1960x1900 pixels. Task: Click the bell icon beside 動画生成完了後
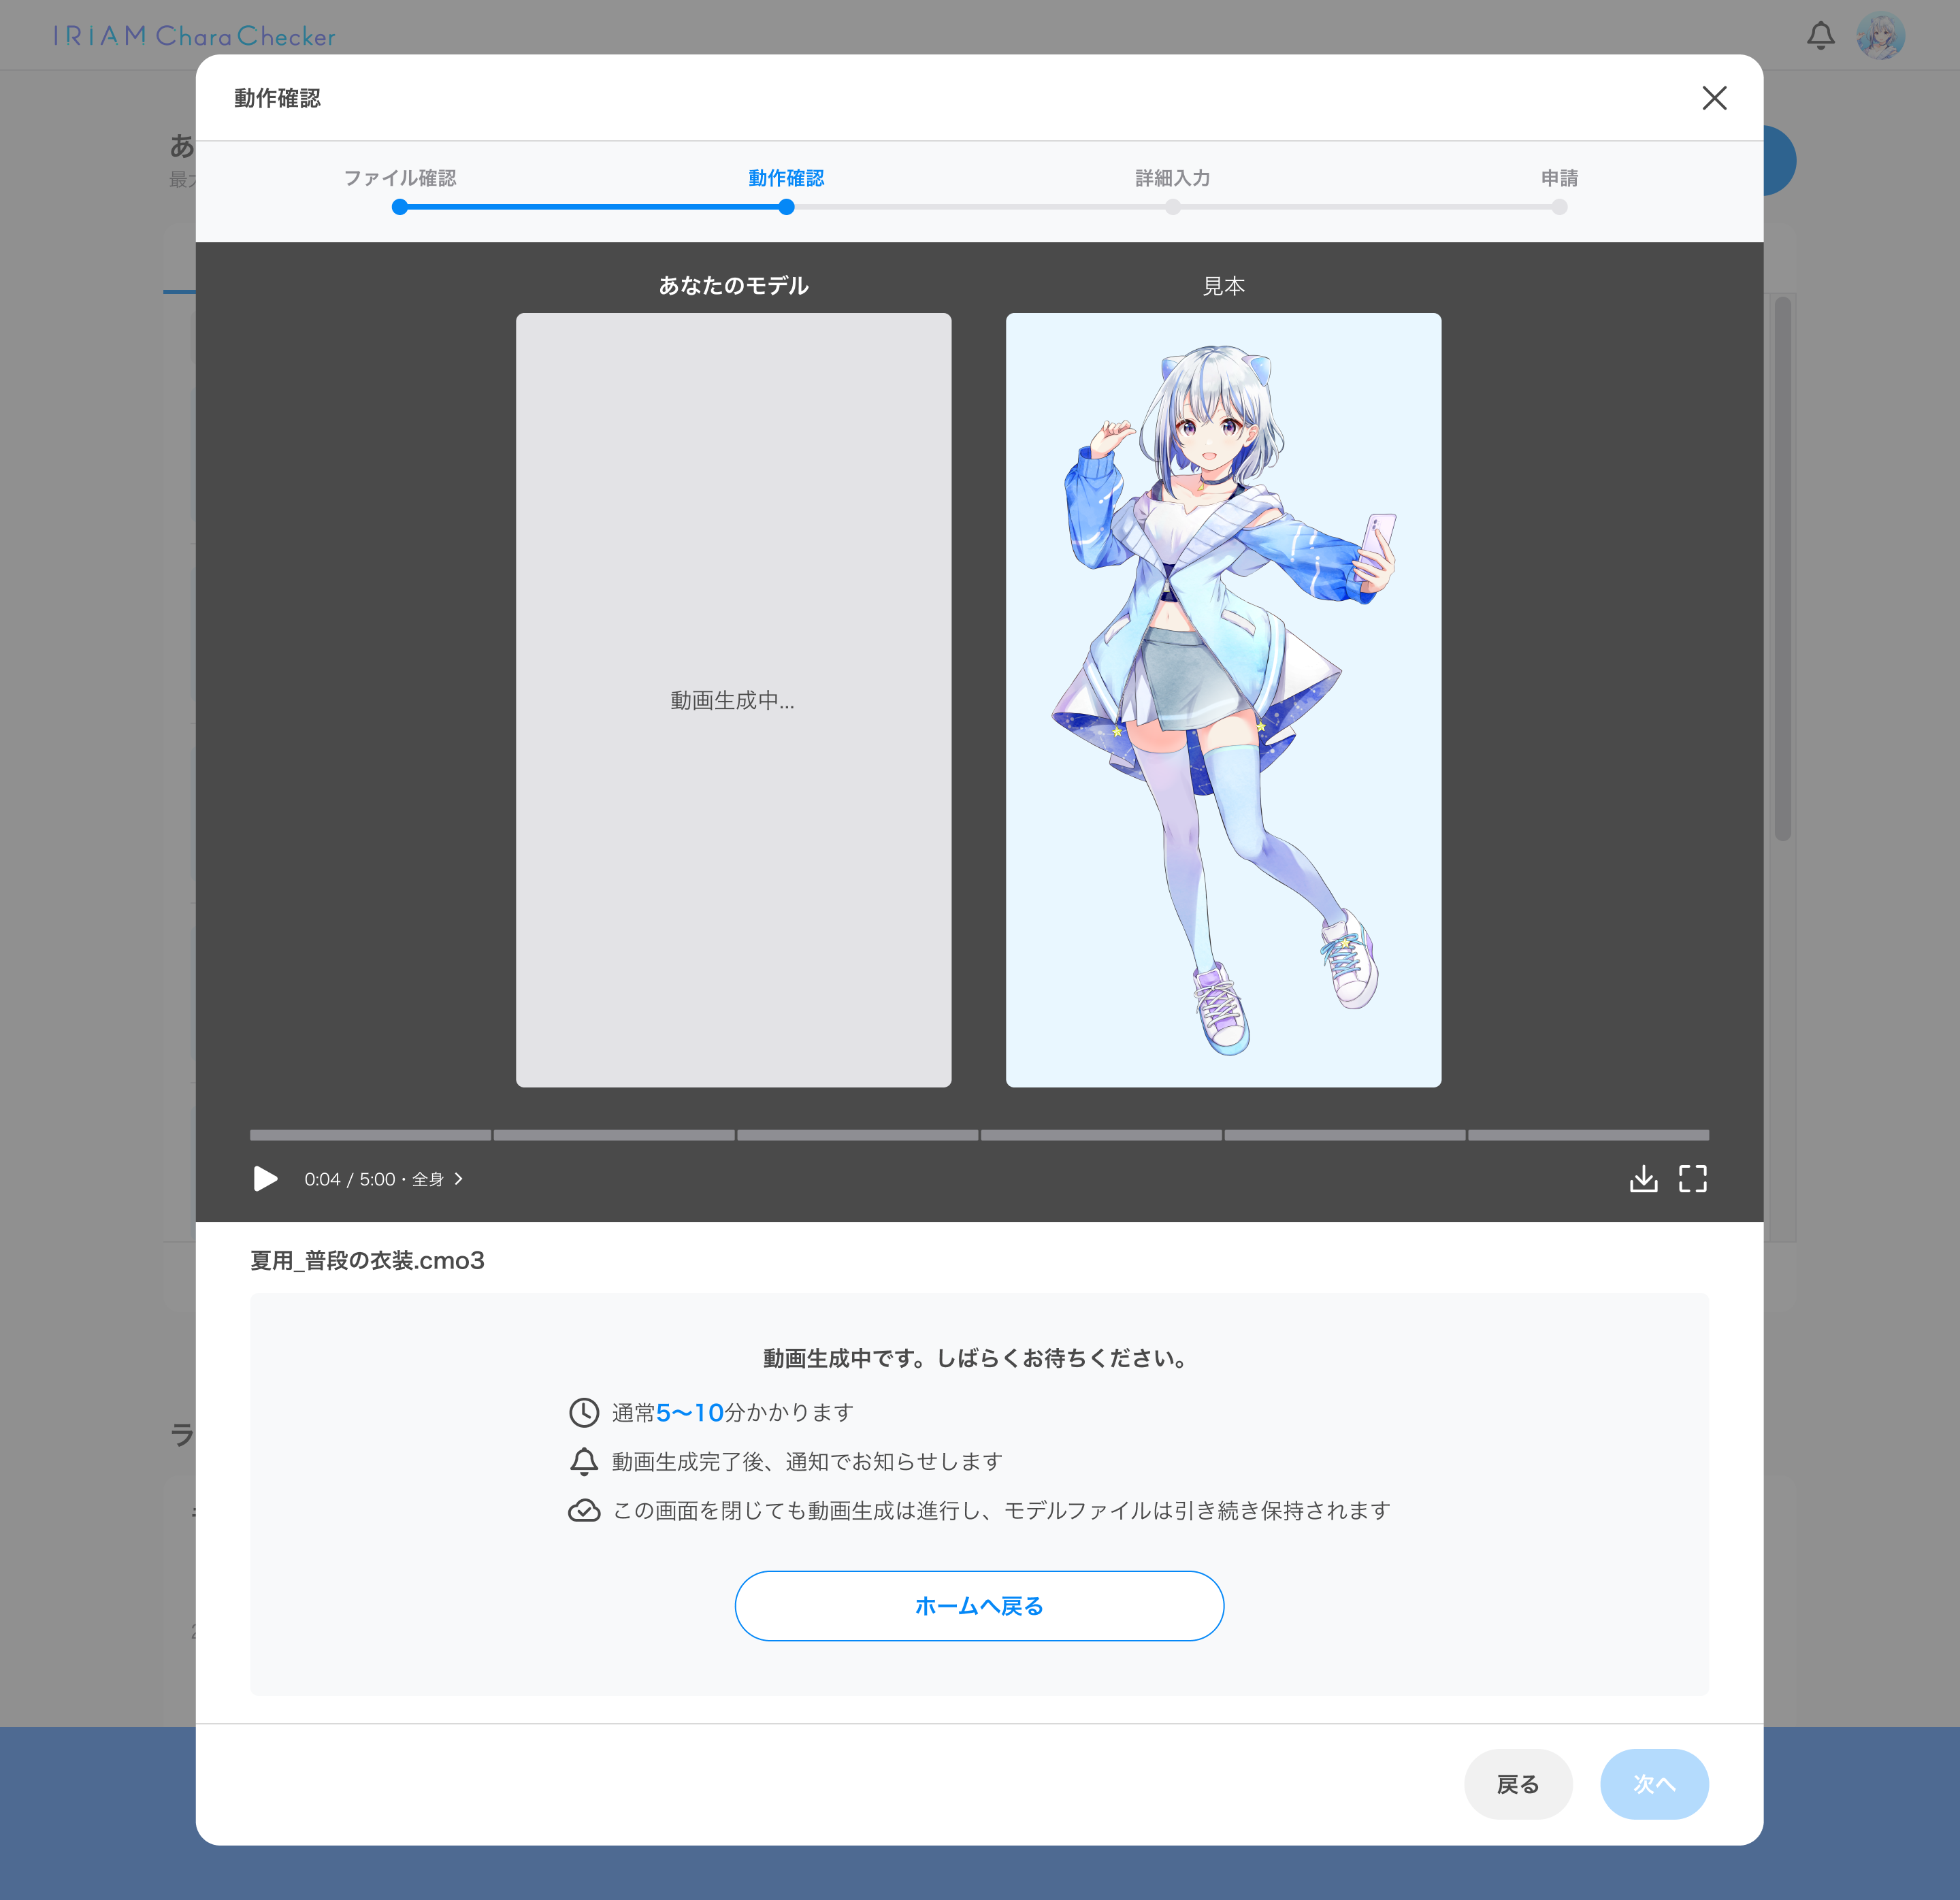(x=584, y=1462)
